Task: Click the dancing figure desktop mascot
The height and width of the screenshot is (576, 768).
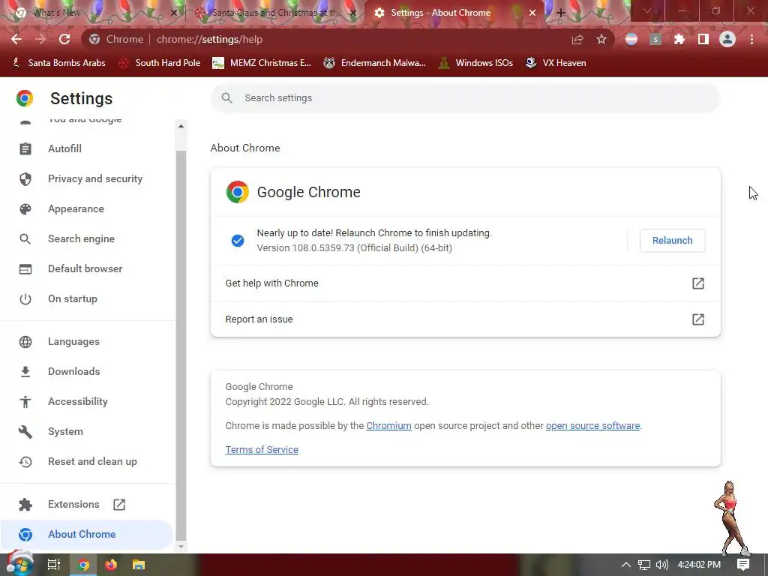Action: [x=731, y=518]
